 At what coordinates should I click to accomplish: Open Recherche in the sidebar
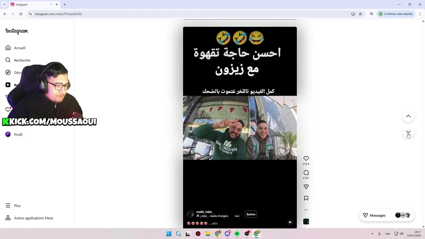[x=22, y=60]
